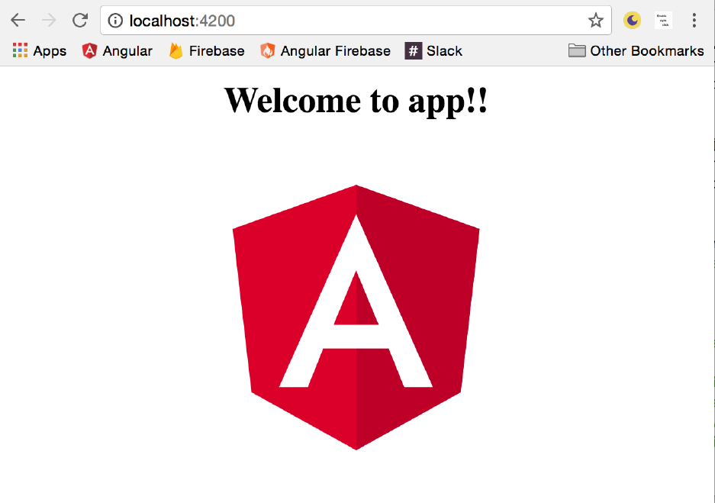This screenshot has width=715, height=503.
Task: Open the moon extension icon
Action: [x=632, y=21]
